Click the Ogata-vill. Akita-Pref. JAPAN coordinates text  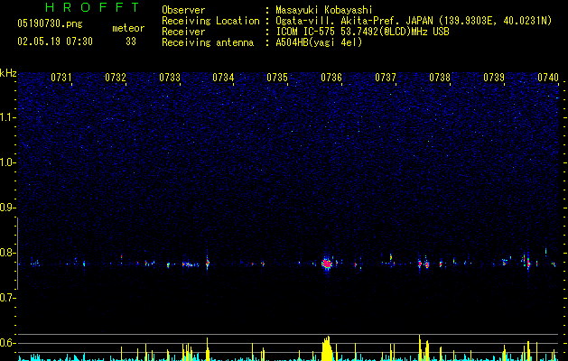(x=414, y=21)
